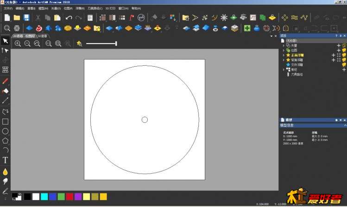Select the Create Rectangle tool
This screenshot has height=207, width=347.
click(x=6, y=121)
